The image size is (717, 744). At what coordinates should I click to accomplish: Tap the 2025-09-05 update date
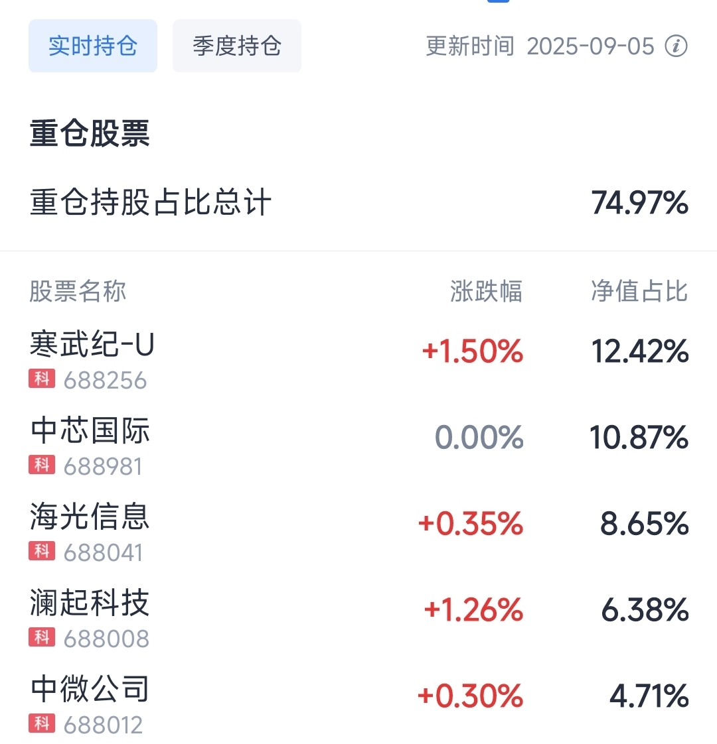590,46
